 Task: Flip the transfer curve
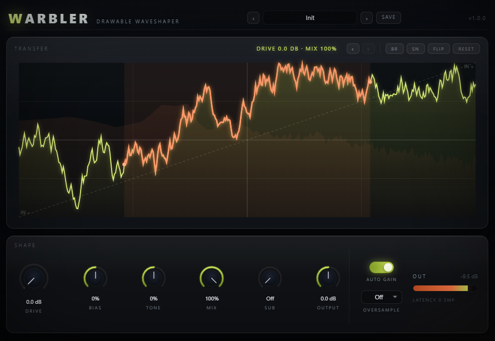(438, 49)
